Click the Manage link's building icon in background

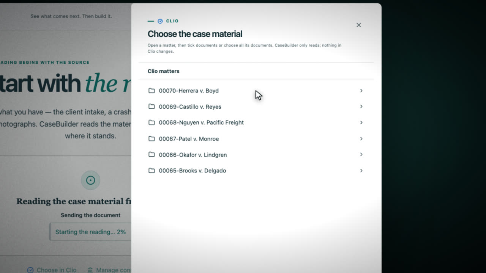point(90,270)
